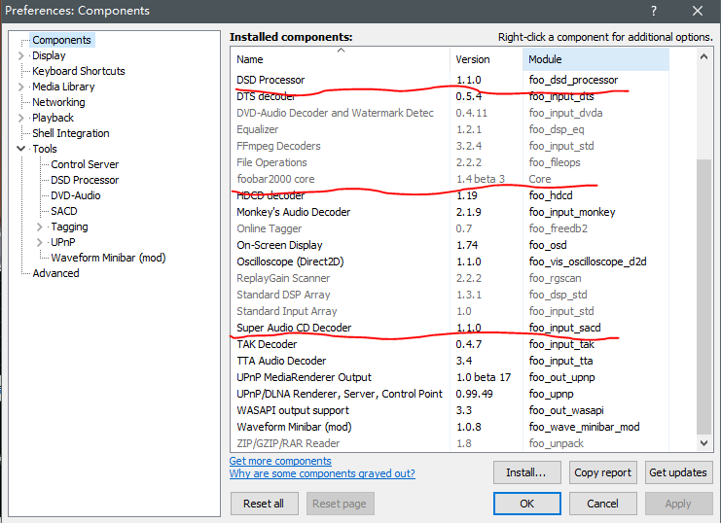
Task: Click the Module column header
Action: coord(595,59)
